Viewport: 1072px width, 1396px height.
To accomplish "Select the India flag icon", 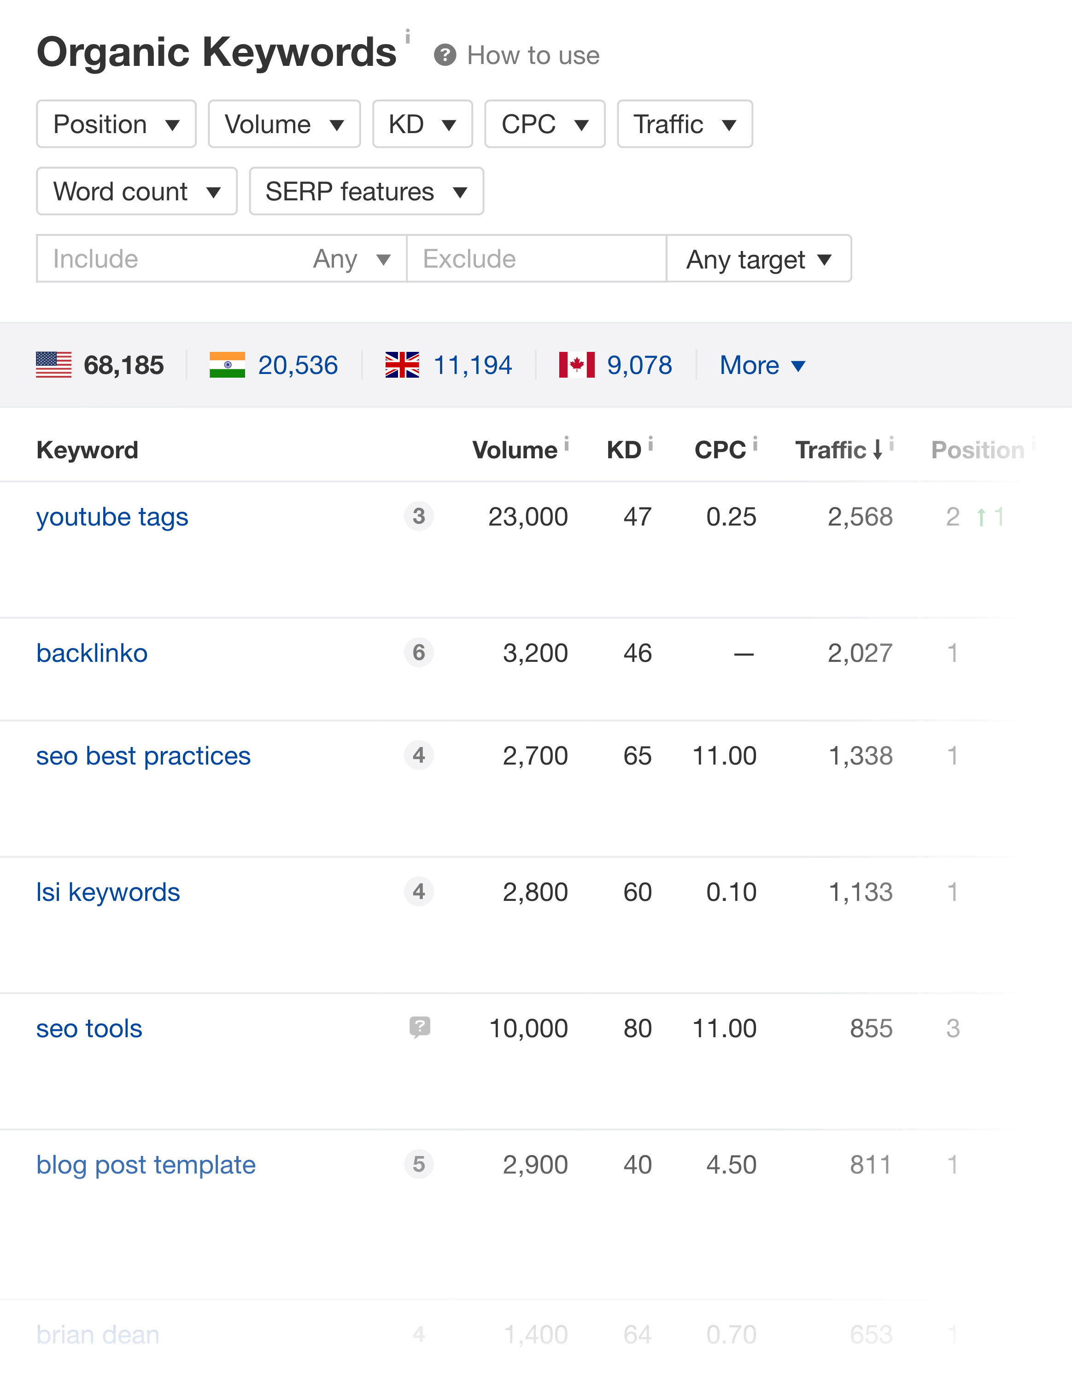I will [x=227, y=365].
